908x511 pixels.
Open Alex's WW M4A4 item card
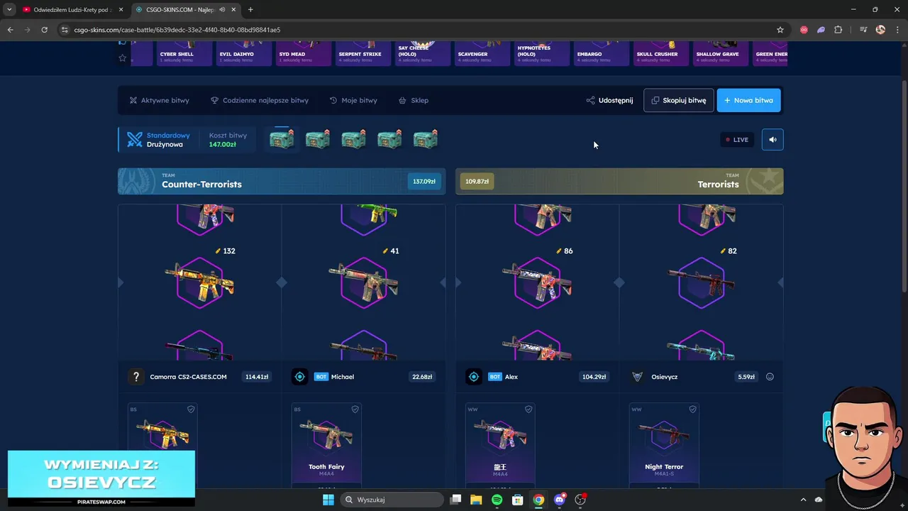click(500, 445)
